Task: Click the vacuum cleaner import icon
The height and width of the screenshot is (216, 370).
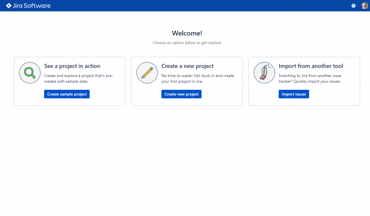Action: point(264,73)
